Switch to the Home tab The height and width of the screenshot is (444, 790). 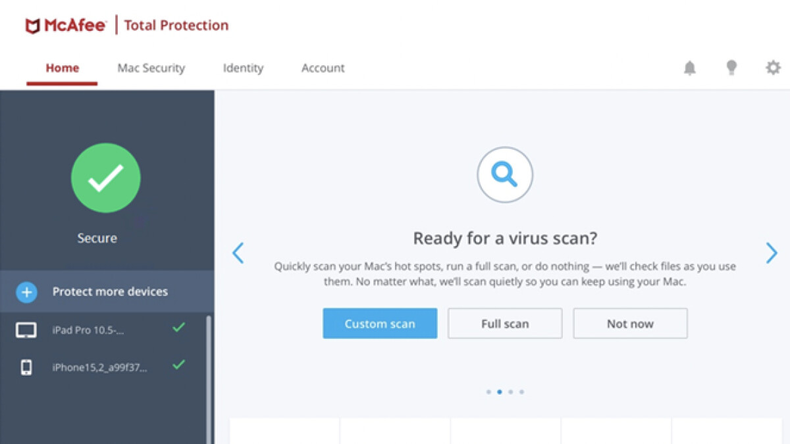click(62, 68)
